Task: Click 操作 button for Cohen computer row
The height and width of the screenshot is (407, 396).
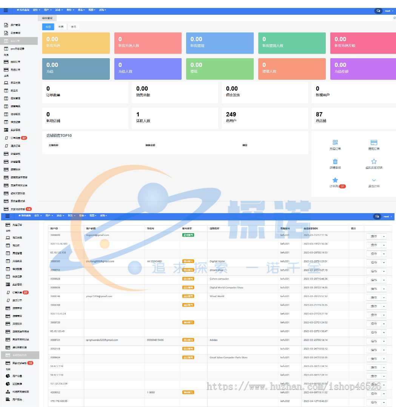Action: (374, 280)
